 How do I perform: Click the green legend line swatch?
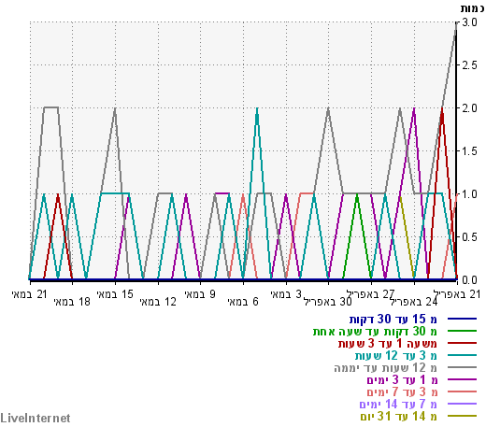pos(462,331)
